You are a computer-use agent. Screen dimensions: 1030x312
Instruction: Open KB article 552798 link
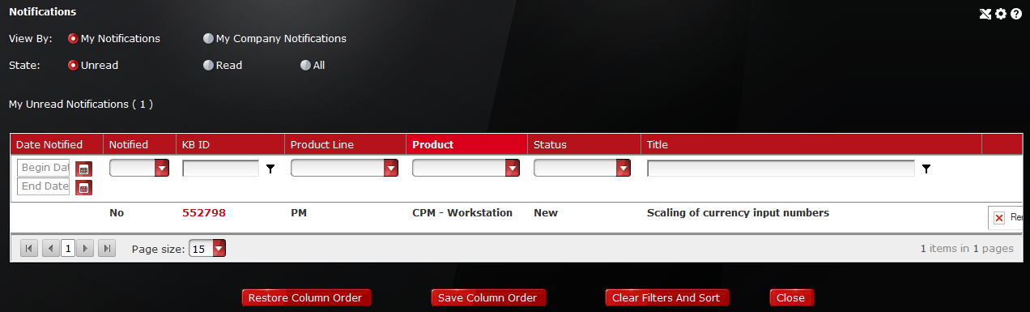pyautogui.click(x=204, y=213)
